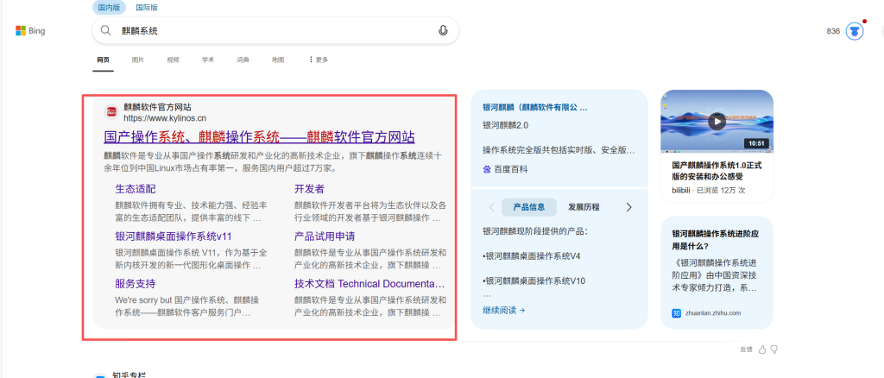The width and height of the screenshot is (884, 378).
Task: Click the thumbs down feedback icon
Action: pyautogui.click(x=774, y=350)
